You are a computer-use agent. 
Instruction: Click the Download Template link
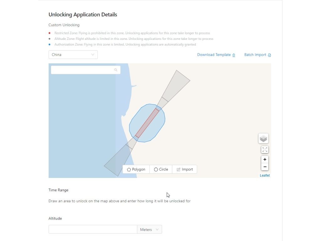(x=216, y=55)
